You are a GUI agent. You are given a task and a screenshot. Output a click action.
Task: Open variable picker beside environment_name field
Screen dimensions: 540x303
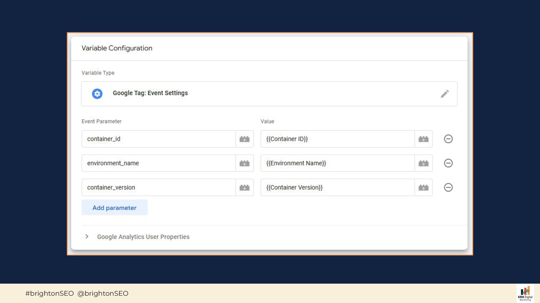coord(244,163)
